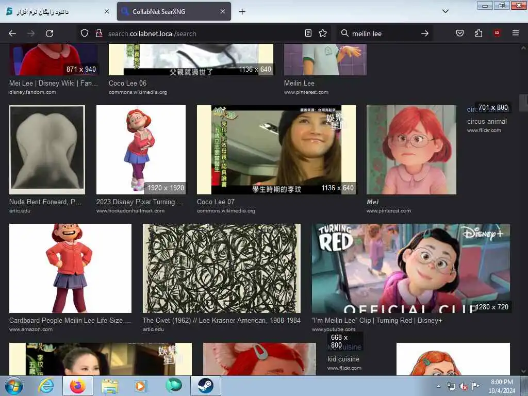Image resolution: width=528 pixels, height=396 pixels.
Task: Click the page scrollbar up arrow
Action: 523,48
